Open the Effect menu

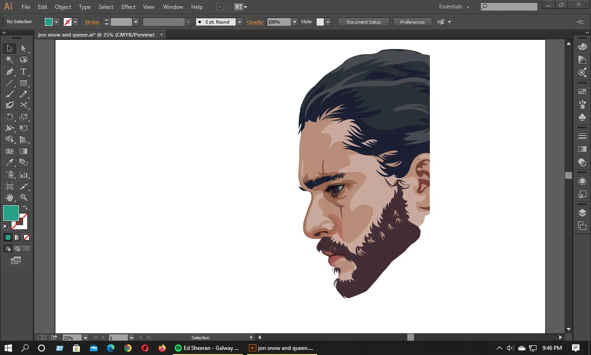point(128,7)
